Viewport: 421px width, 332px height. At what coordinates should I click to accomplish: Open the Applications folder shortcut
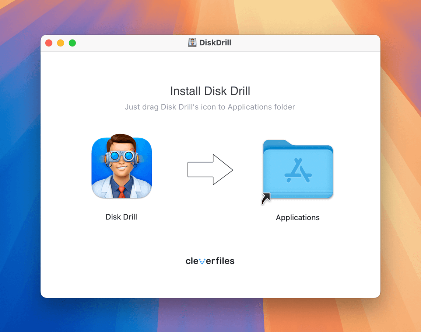[298, 171]
